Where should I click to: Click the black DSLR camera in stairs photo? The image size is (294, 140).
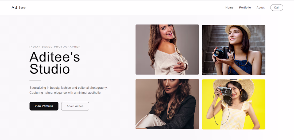point(222,52)
